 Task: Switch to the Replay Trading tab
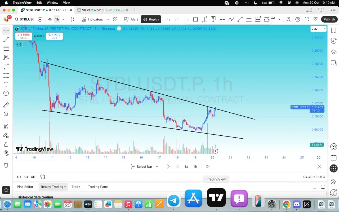pyautogui.click(x=53, y=187)
